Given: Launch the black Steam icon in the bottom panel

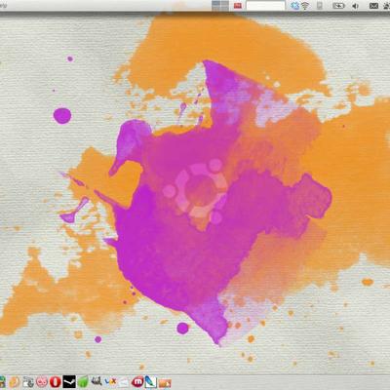Looking at the screenshot, I should pos(69,382).
